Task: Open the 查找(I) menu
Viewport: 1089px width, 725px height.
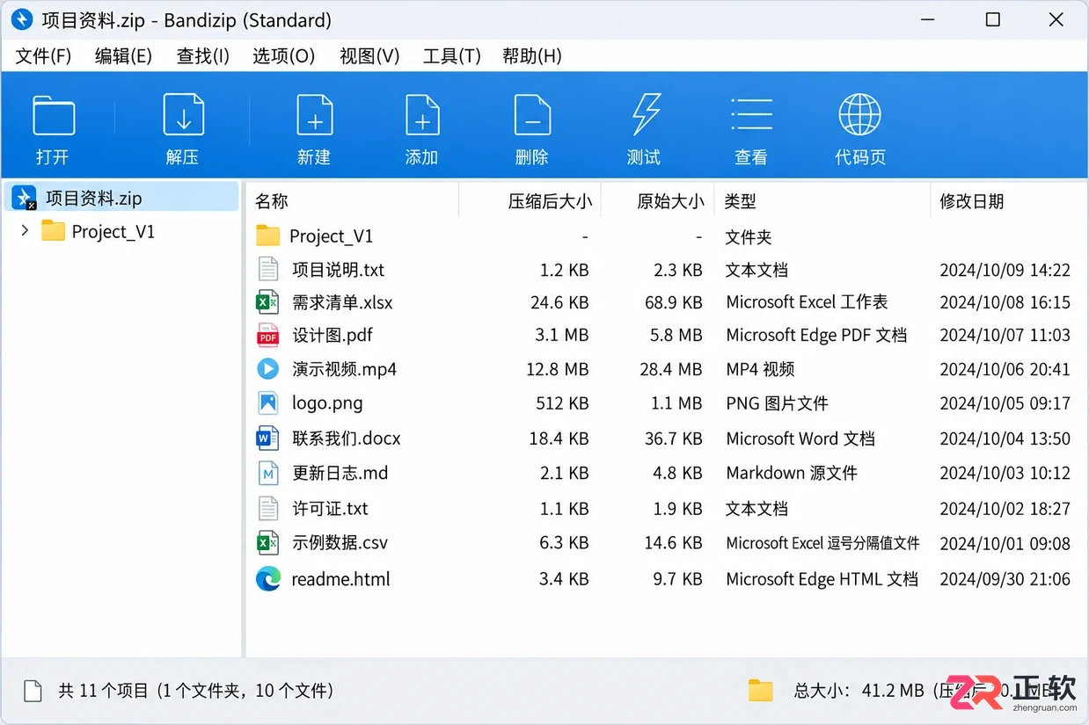Action: [202, 56]
